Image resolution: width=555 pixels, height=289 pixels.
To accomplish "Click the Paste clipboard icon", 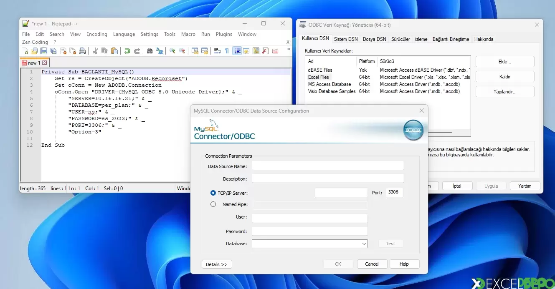I will [x=114, y=51].
